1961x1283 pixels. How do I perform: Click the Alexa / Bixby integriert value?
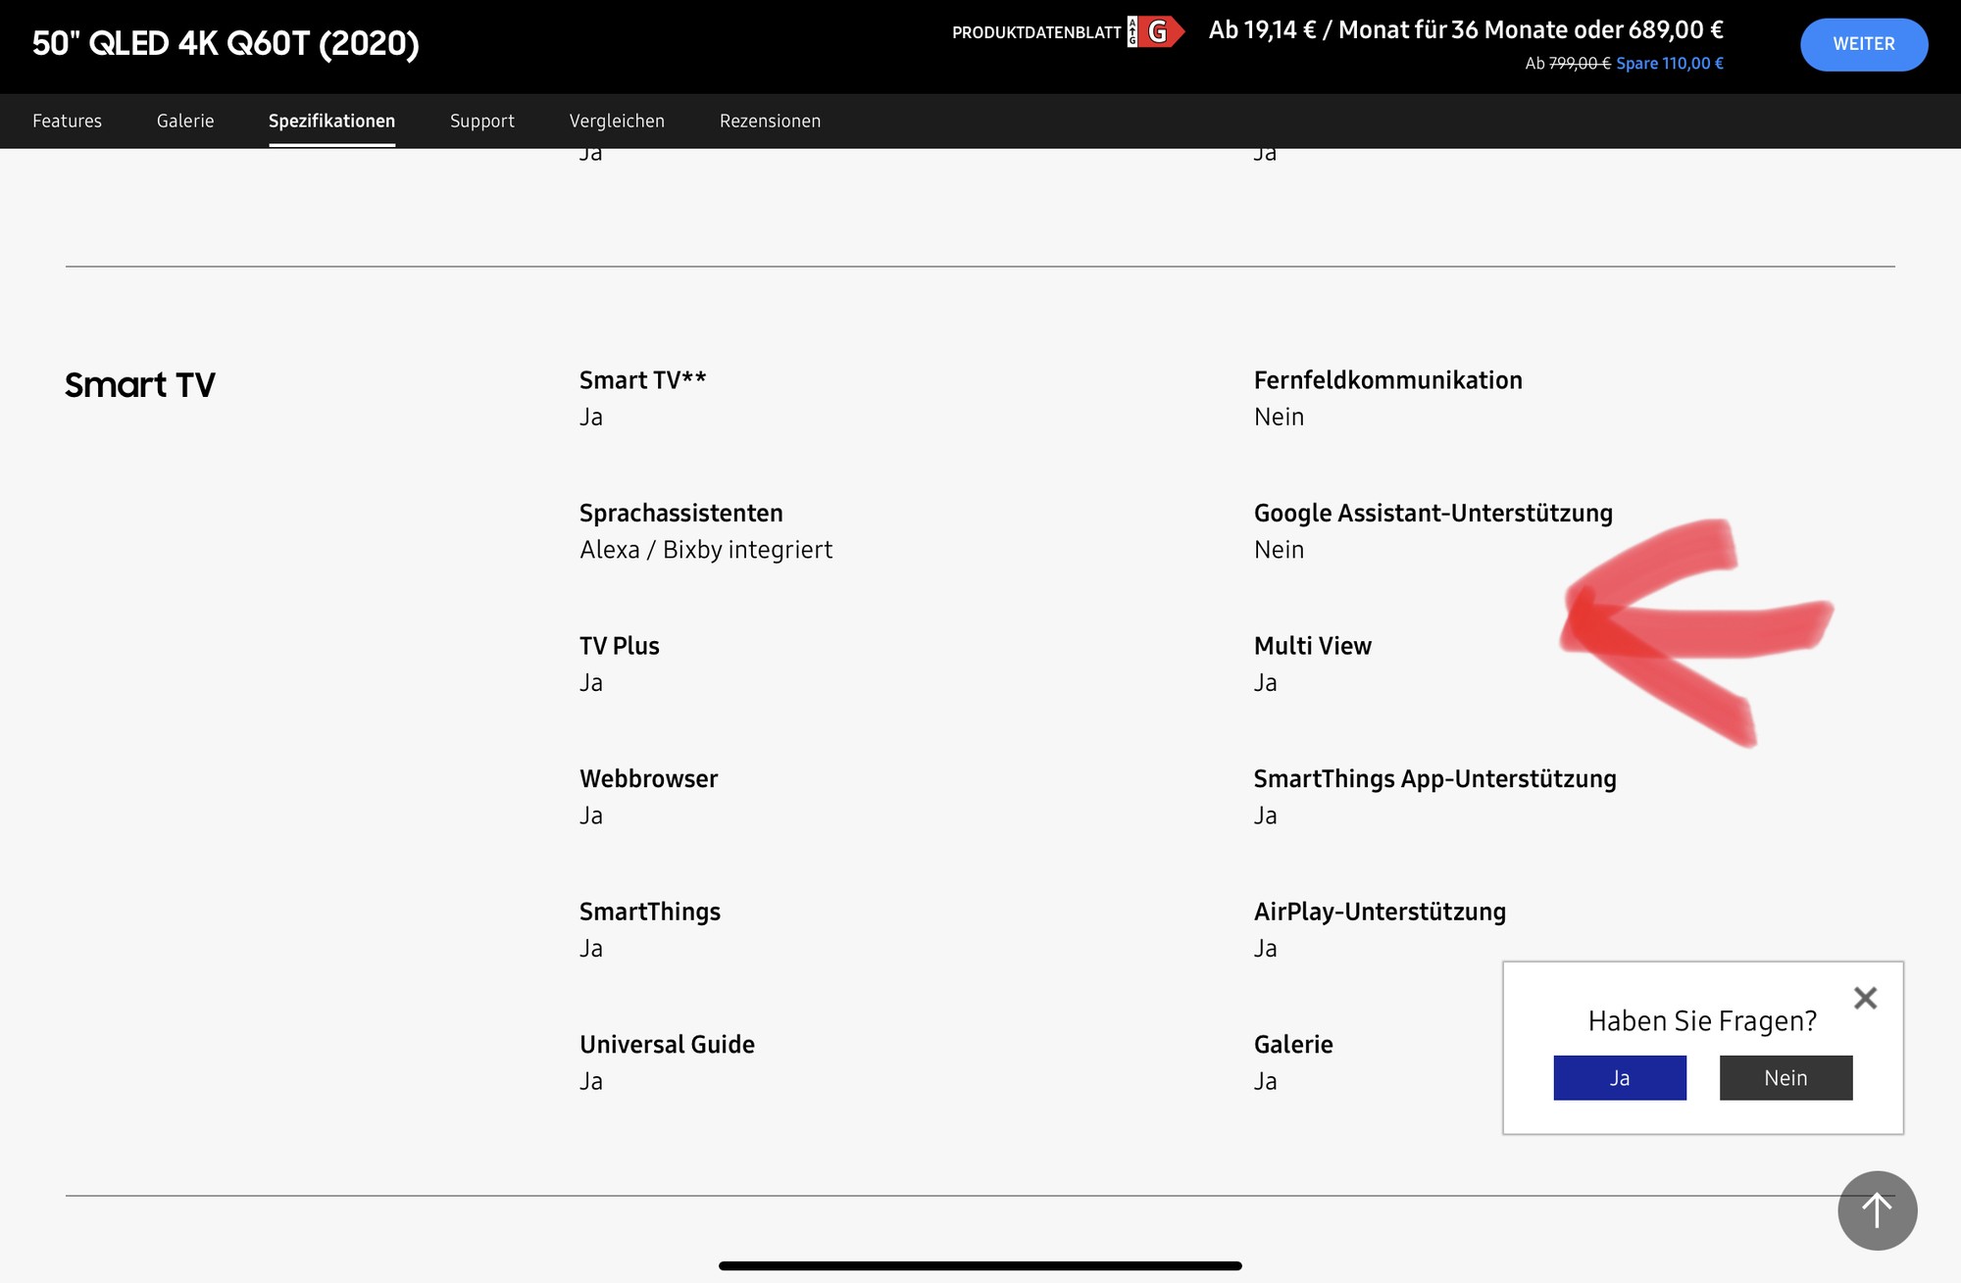[706, 550]
